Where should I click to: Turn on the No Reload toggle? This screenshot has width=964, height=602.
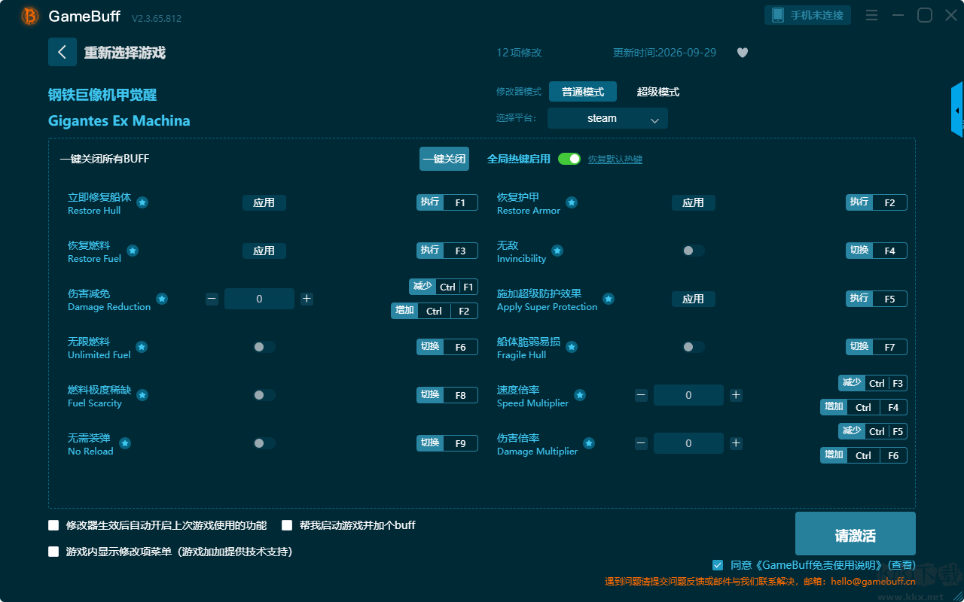(264, 443)
